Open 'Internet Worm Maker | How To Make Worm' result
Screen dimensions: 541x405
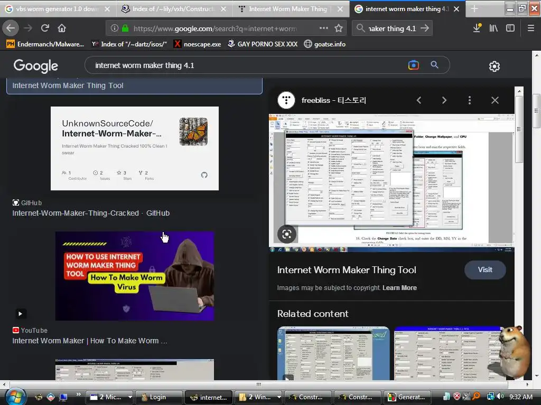(x=90, y=341)
